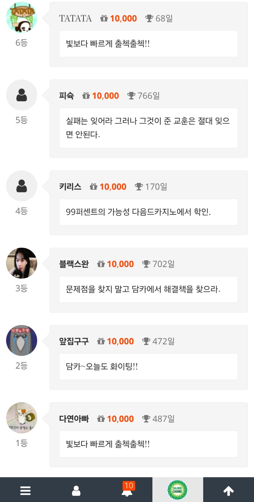254x502 pixels.
Task: Open 피슉's default profile avatar
Action: (x=22, y=95)
